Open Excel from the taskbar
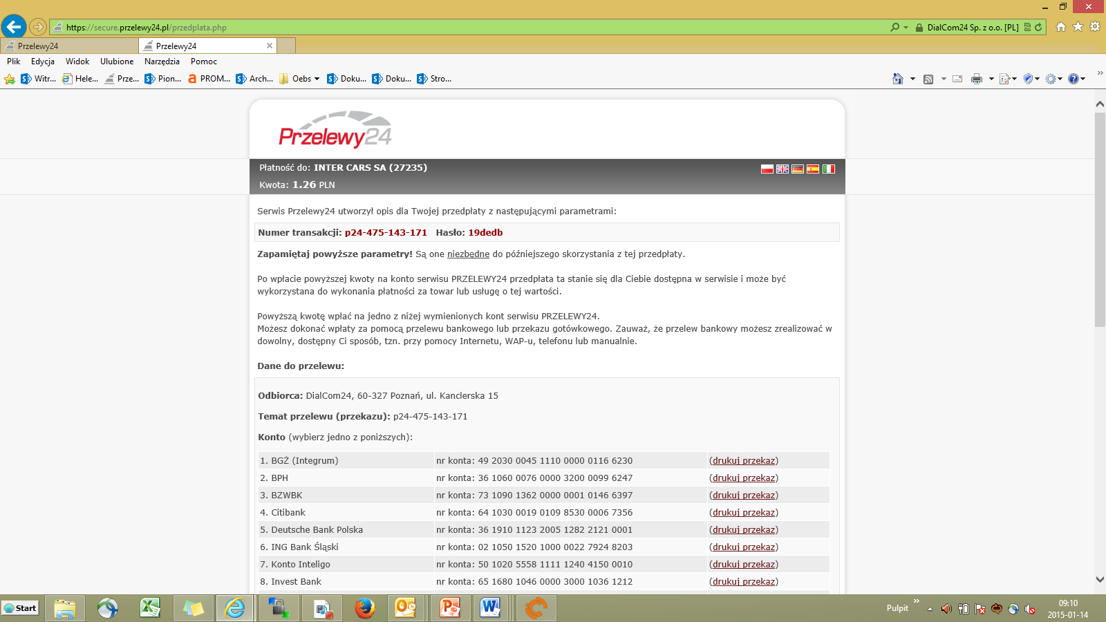The width and height of the screenshot is (1106, 622). 150,608
